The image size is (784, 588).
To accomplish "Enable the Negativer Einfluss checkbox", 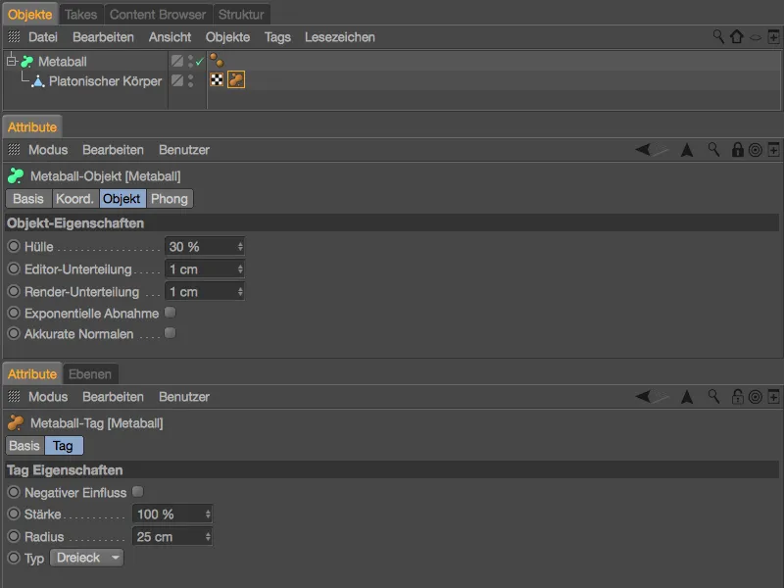I will pos(137,491).
